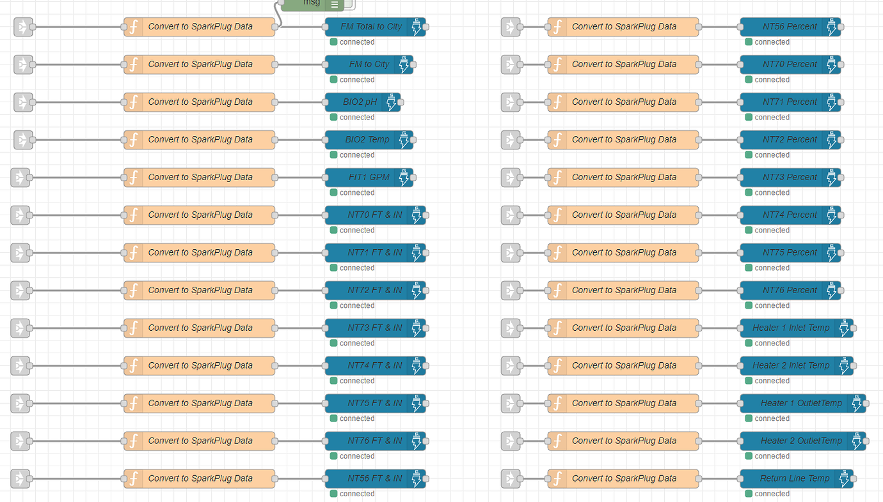This screenshot has width=883, height=502.
Task: Select Convert to SparkPlug Data node feeding BIO2 pH
Action: click(x=200, y=102)
